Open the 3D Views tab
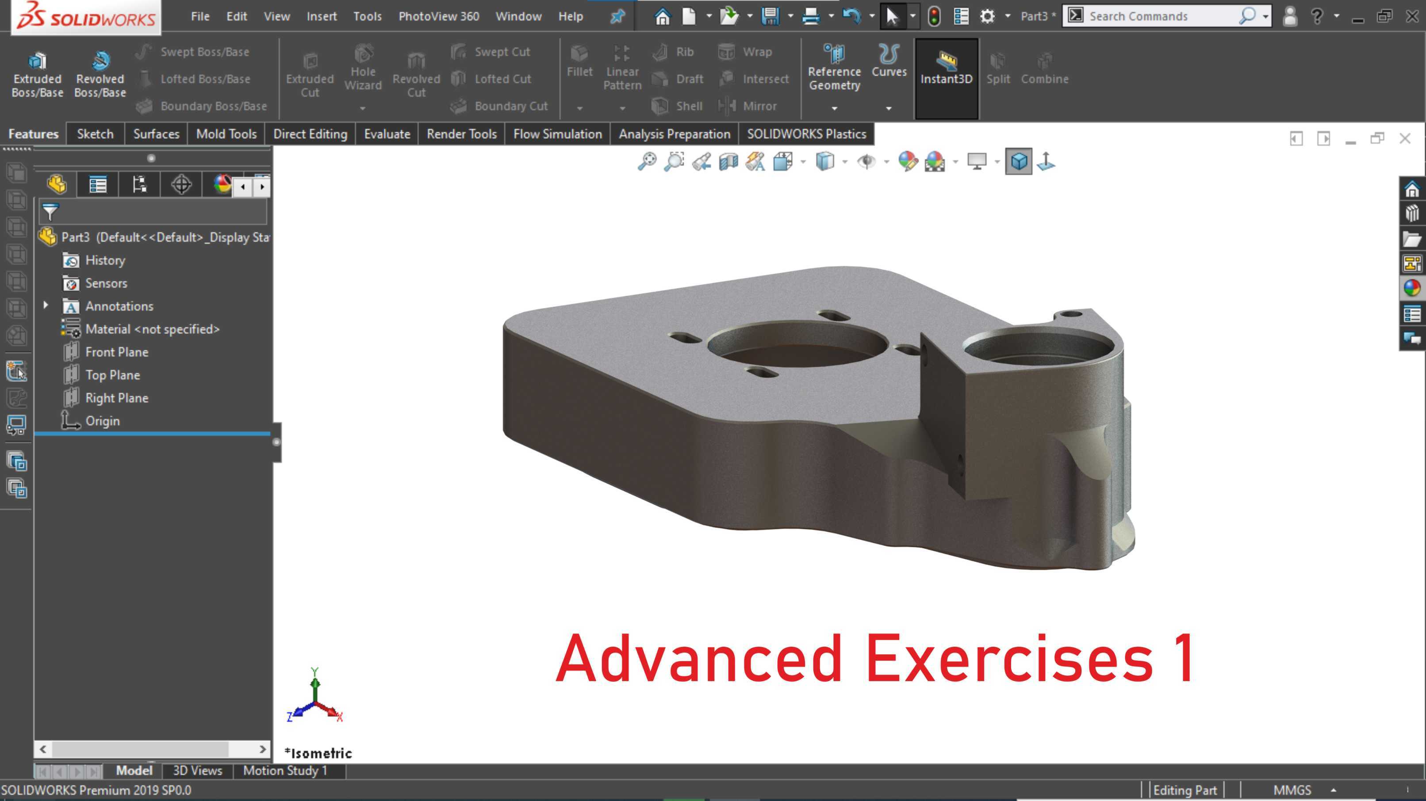This screenshot has width=1426, height=801. pyautogui.click(x=197, y=770)
